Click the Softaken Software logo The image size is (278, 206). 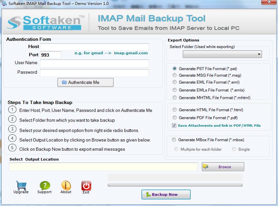[x=46, y=23]
